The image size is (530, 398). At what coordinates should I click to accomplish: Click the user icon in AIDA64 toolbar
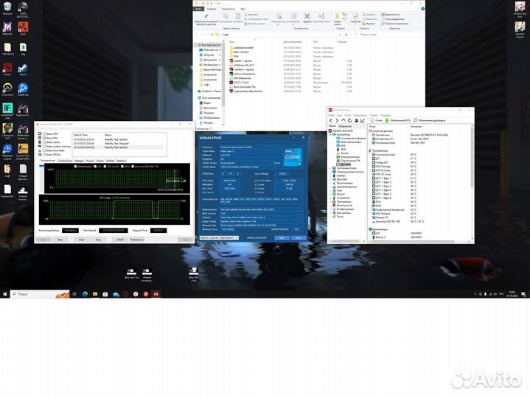356,121
